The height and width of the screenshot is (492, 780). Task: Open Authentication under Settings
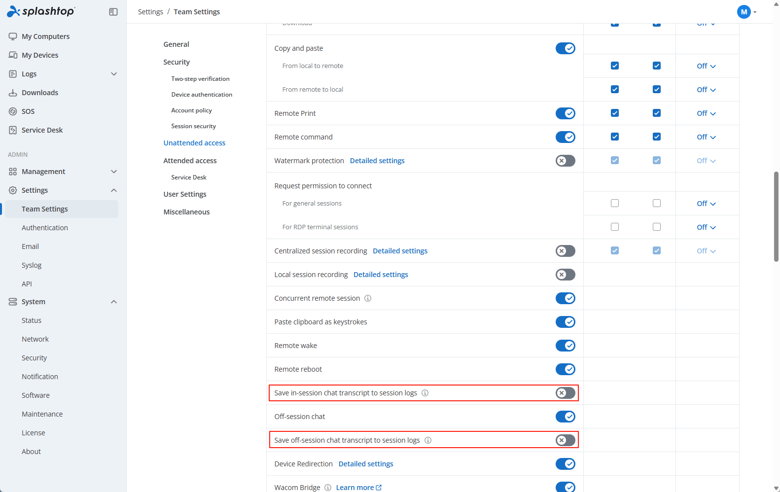click(45, 228)
